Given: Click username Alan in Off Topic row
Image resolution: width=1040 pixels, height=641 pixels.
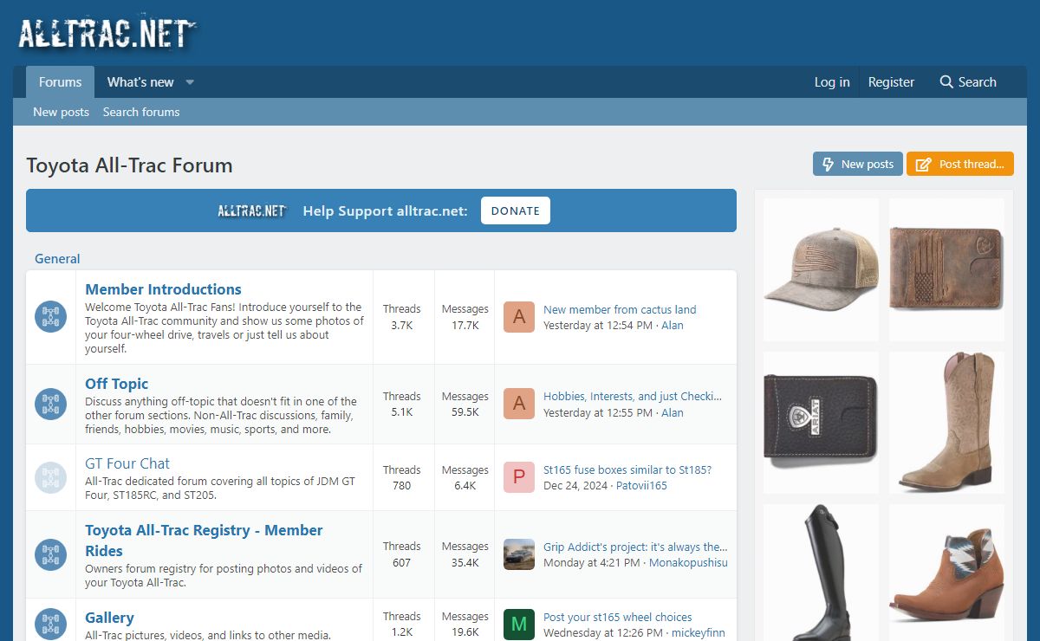Looking at the screenshot, I should coord(673,412).
